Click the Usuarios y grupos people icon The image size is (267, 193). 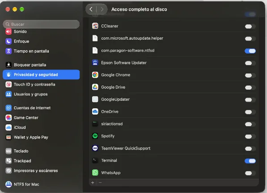[x=8, y=94]
